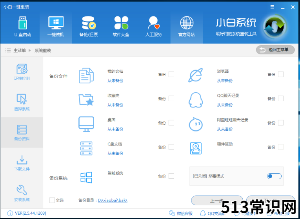Click 从未备份 under QQ聊天记录
Screen dimensions: 300x219
225,105
